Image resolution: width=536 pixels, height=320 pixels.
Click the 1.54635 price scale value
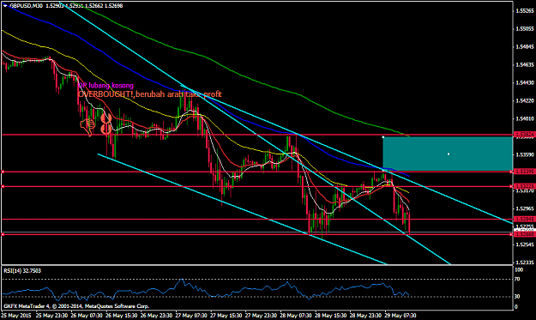coord(525,64)
